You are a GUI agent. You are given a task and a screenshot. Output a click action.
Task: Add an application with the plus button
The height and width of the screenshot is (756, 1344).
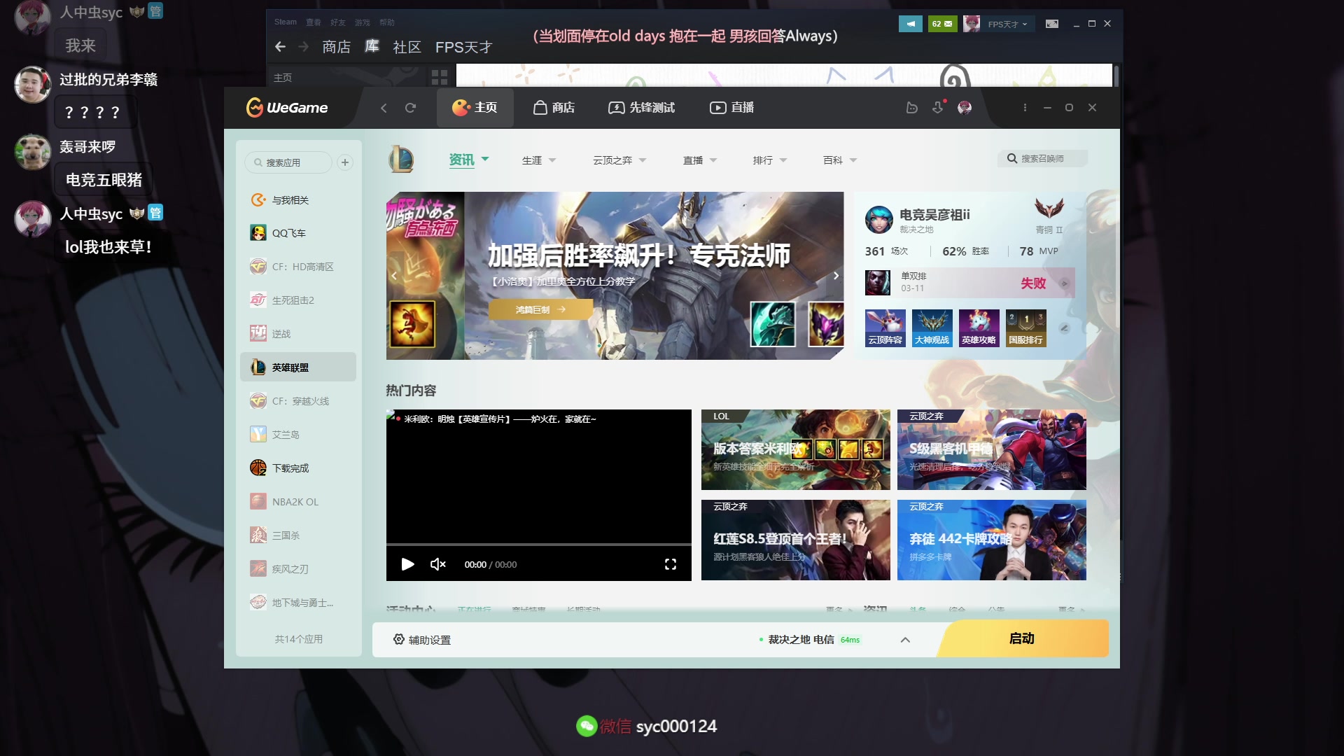[345, 162]
